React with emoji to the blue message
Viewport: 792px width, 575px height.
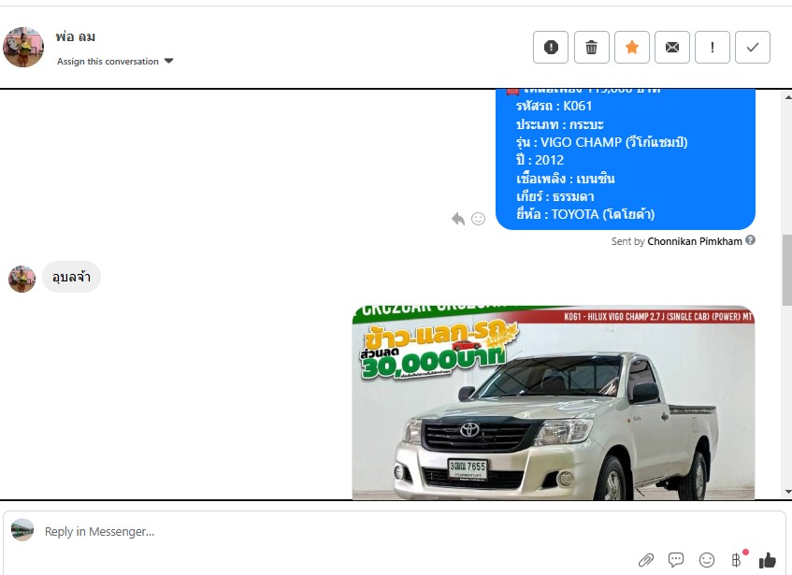click(x=478, y=219)
